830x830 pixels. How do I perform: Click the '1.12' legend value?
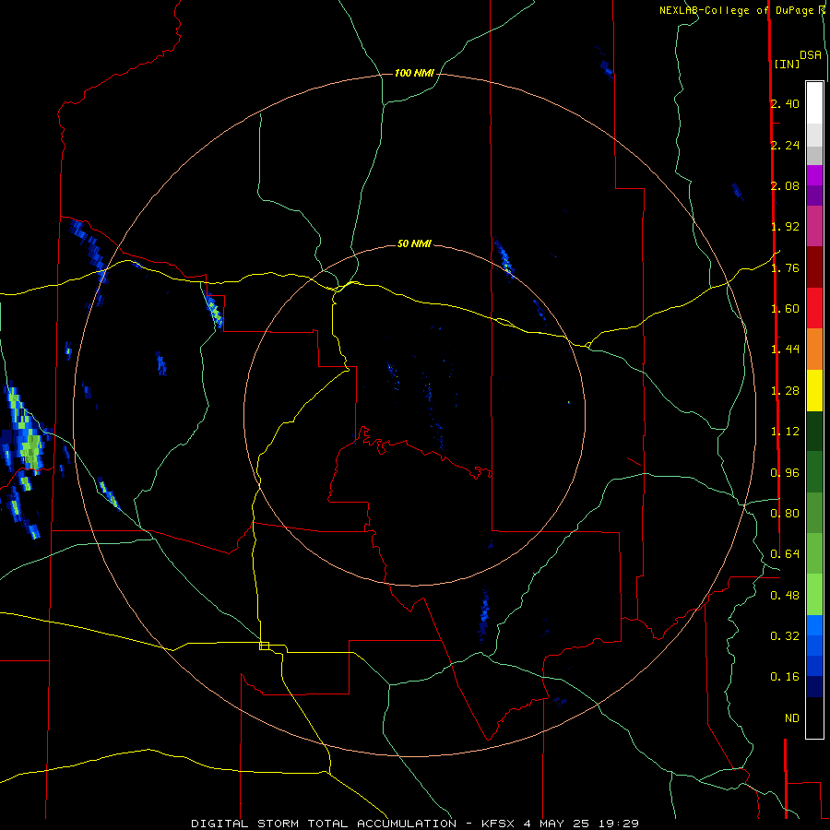point(785,432)
